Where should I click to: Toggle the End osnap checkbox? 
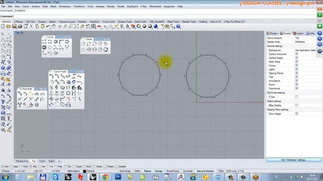2,166
